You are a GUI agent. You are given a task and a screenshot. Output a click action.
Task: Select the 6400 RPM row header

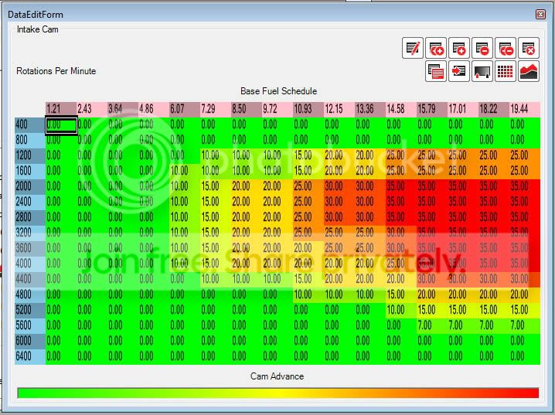[29, 356]
